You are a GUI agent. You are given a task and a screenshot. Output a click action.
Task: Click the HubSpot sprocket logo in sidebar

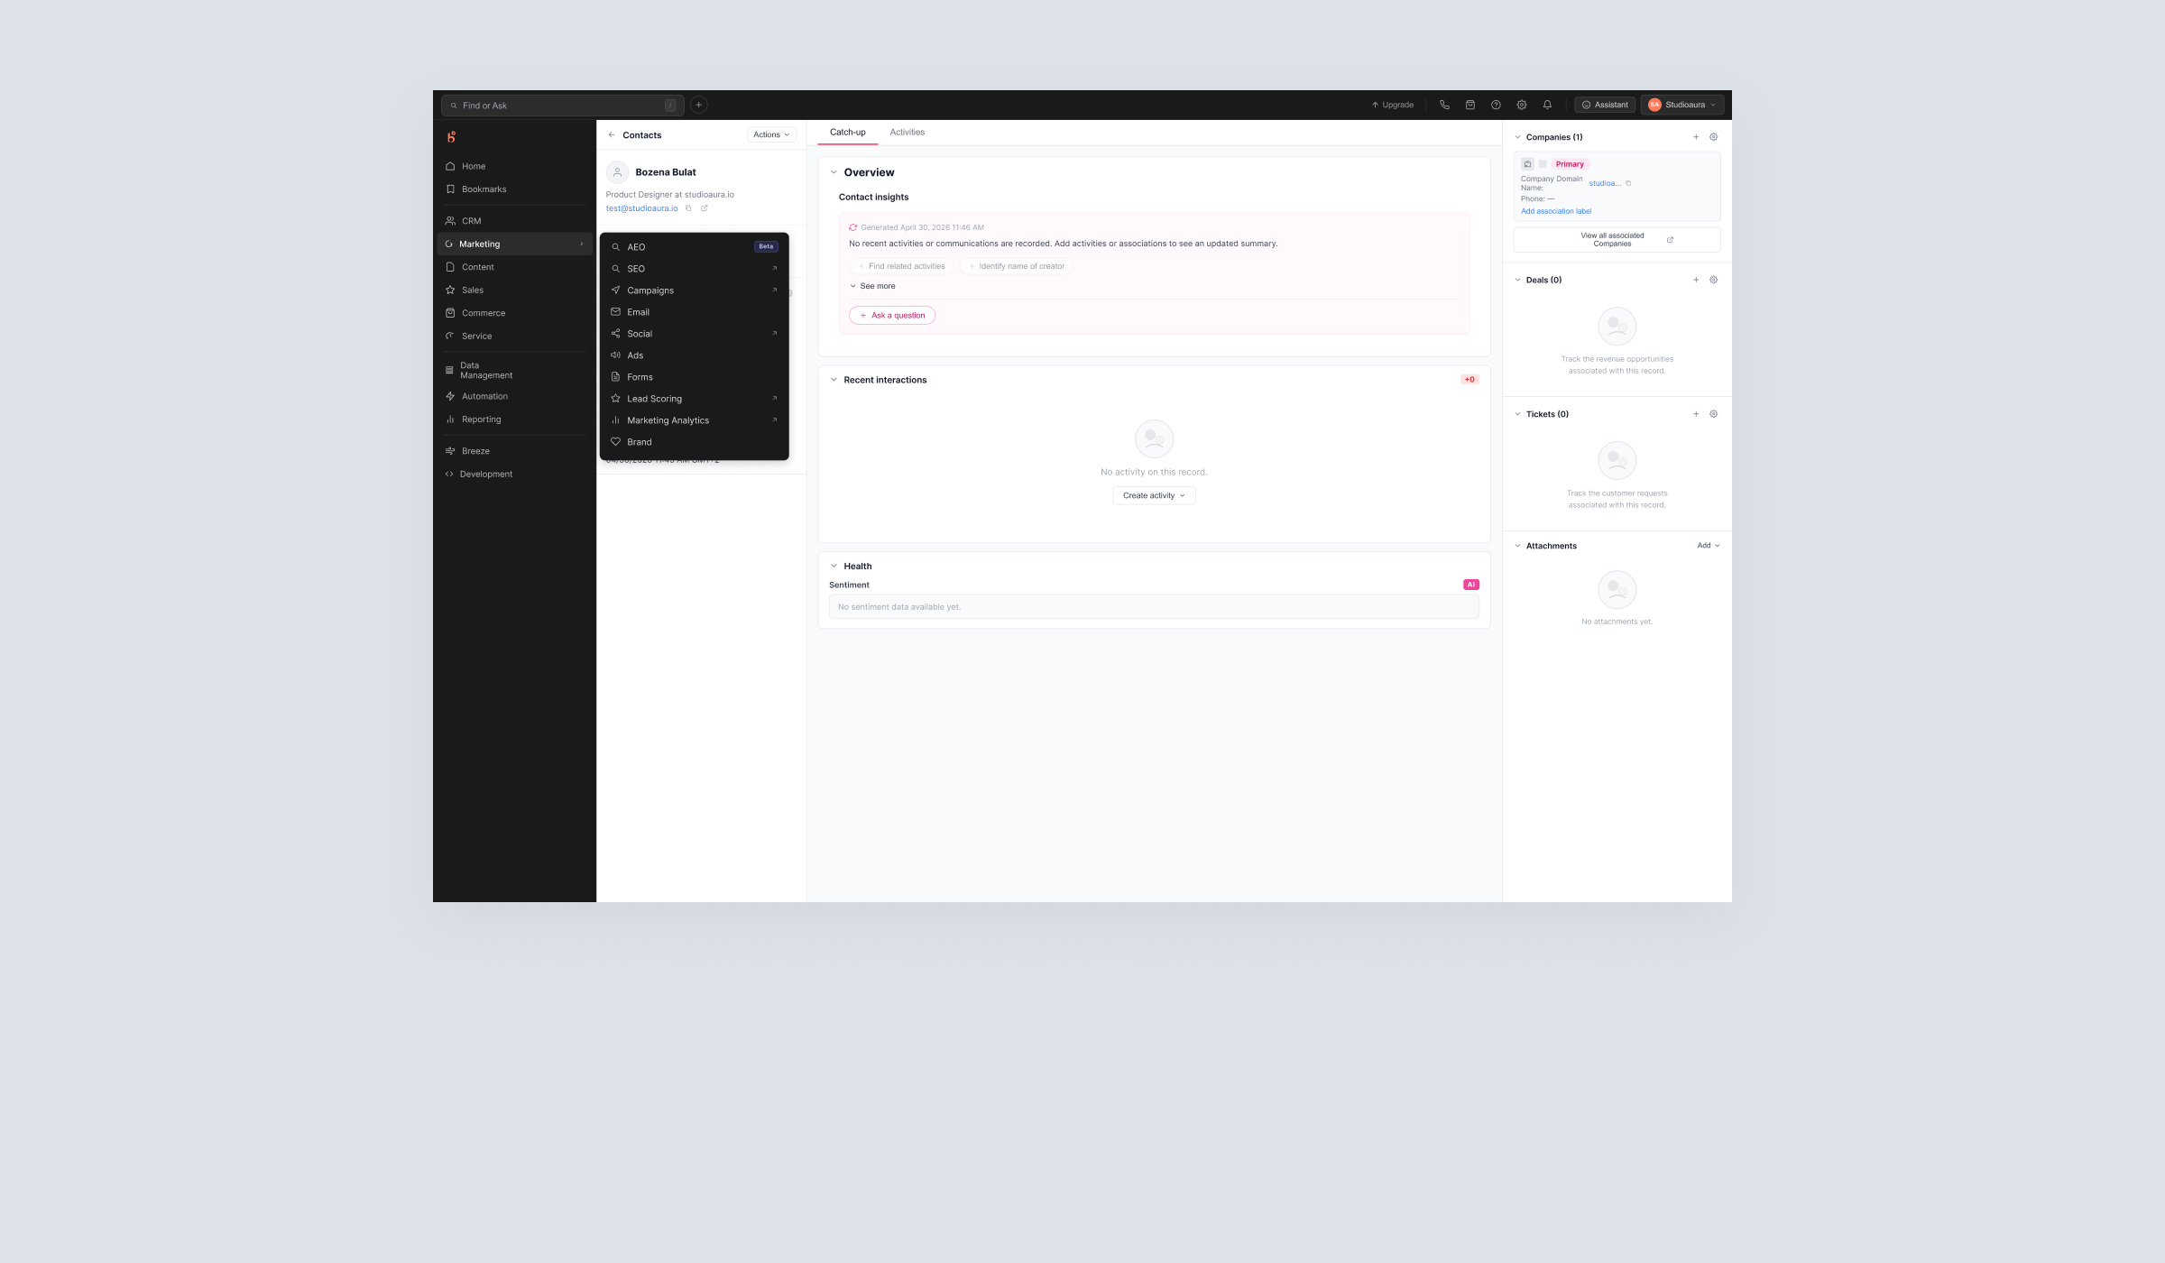click(451, 137)
